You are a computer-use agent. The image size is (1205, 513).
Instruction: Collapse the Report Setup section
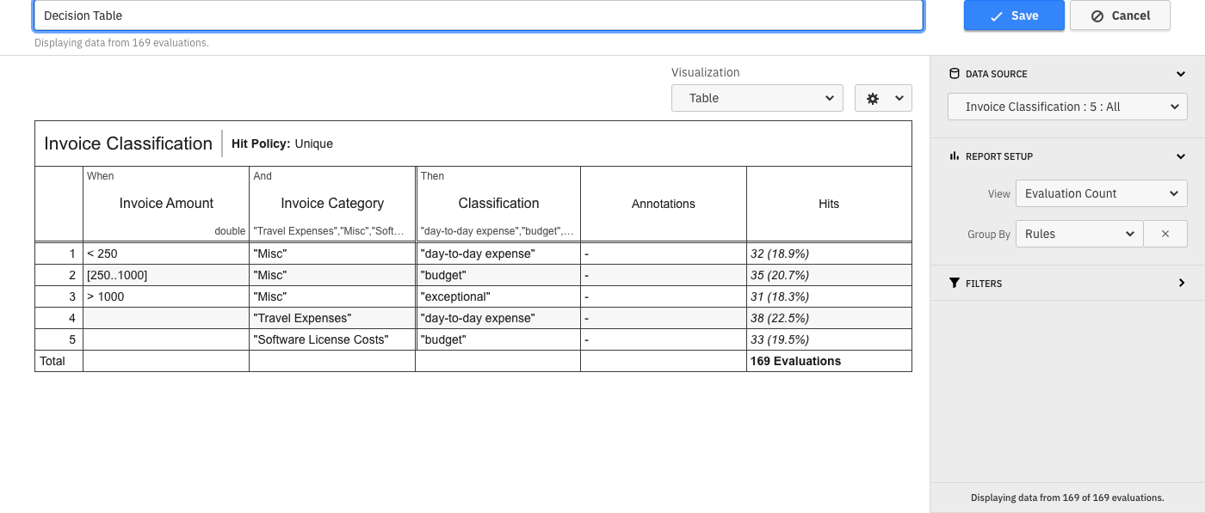[x=1180, y=156]
